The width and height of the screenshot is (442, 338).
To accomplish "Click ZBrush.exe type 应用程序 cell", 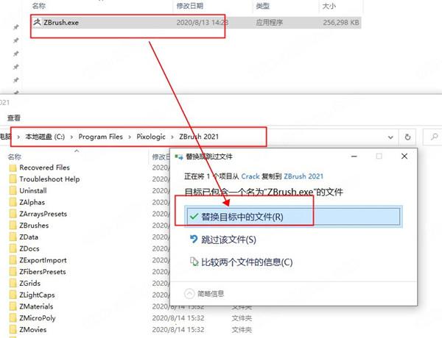I will (269, 23).
